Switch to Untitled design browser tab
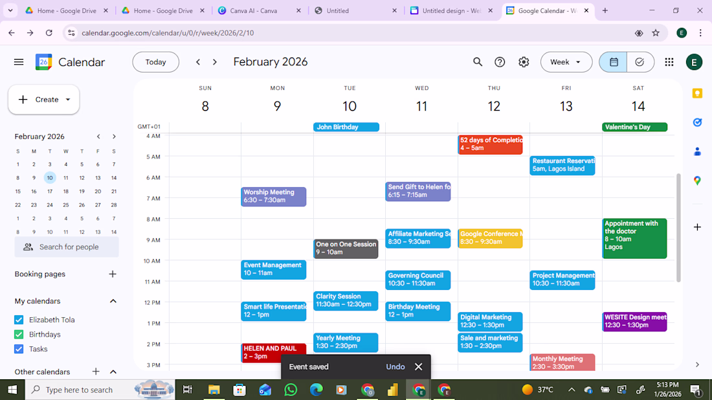Viewport: 712px width, 400px height. coord(451,10)
